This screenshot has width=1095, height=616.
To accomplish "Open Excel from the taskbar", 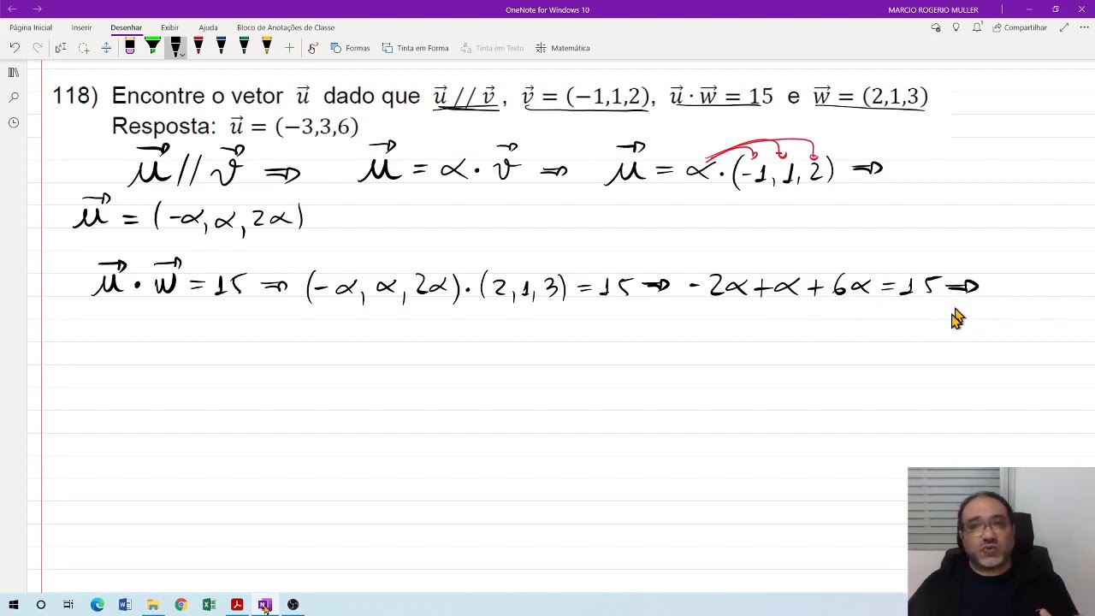I will point(209,605).
